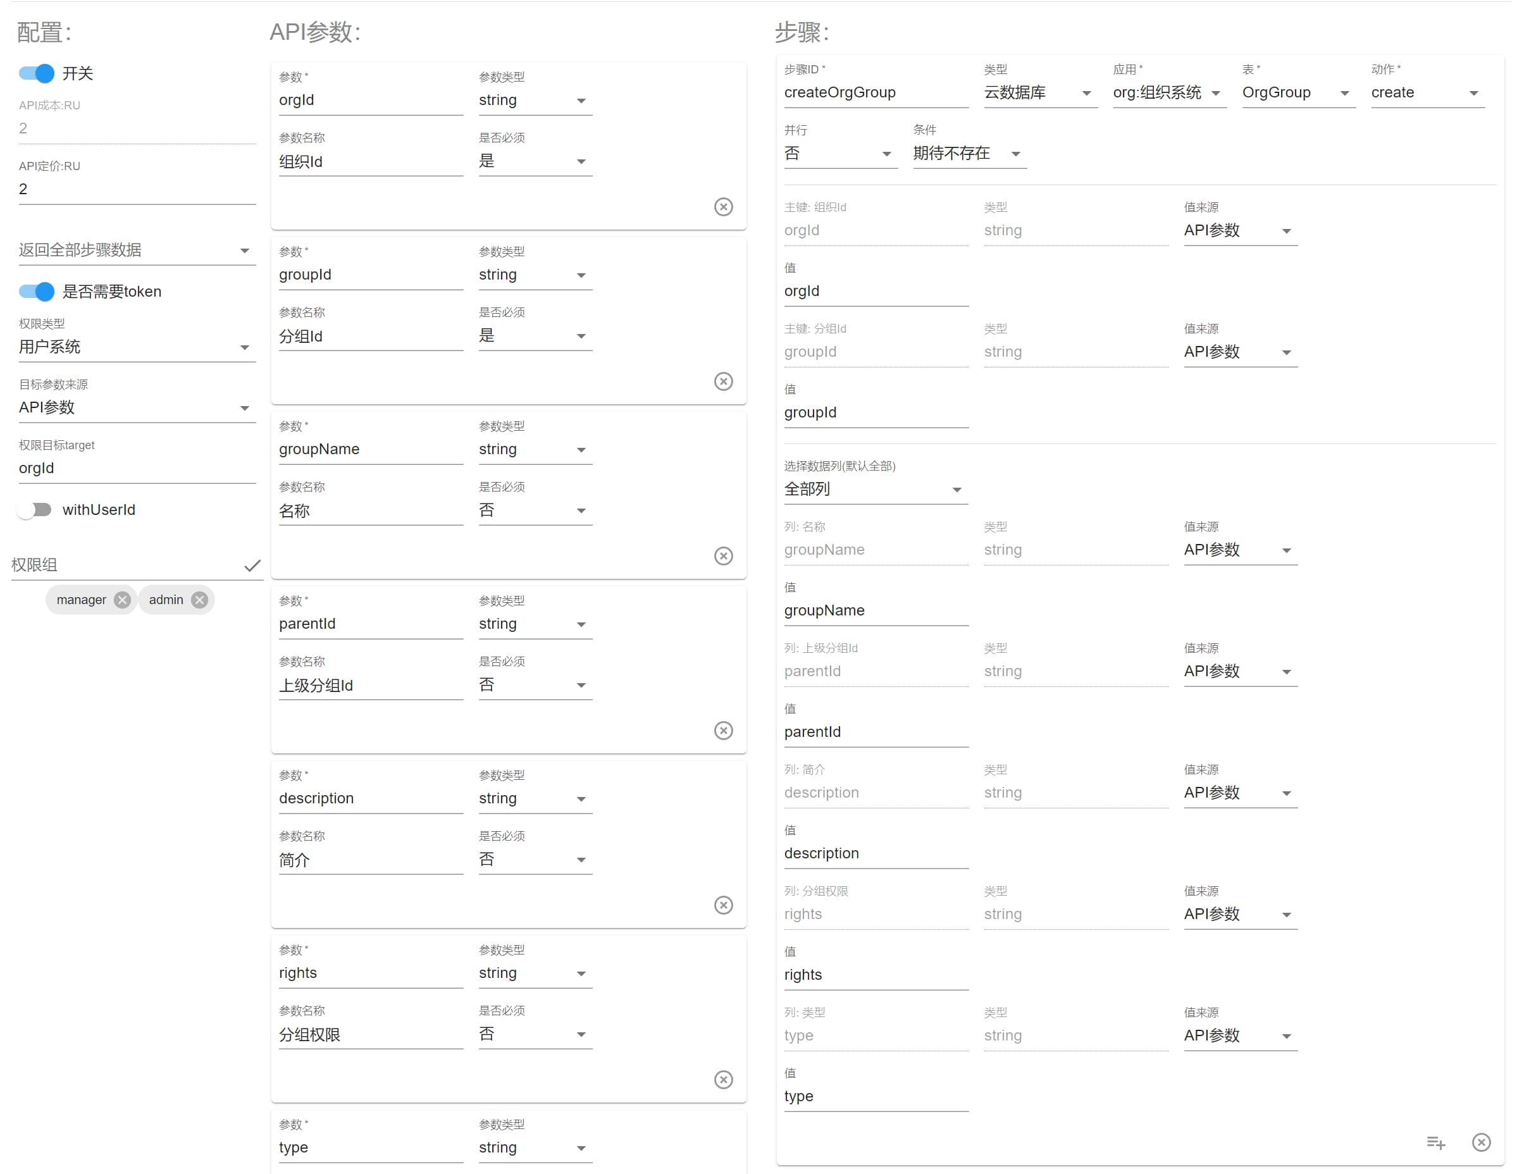Open the 返回全部步骤数据 dropdown
Image resolution: width=1517 pixels, height=1174 pixels.
click(x=136, y=250)
